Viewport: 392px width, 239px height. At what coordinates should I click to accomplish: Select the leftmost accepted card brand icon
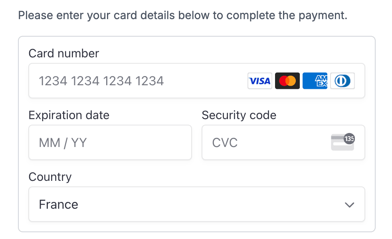[259, 80]
